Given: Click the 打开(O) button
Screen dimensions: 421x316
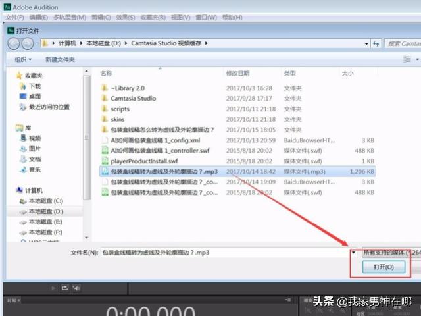Looking at the screenshot, I should click(383, 267).
